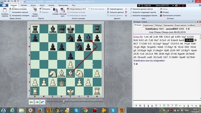Click the ∞ unclear evaluation symbol
The width and height of the screenshot is (201, 113).
(x=196, y=106)
